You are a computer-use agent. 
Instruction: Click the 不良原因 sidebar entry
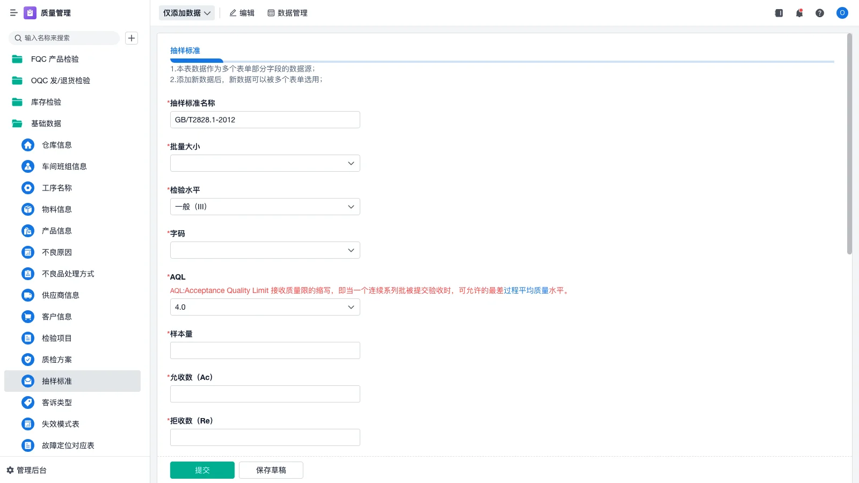[56, 252]
